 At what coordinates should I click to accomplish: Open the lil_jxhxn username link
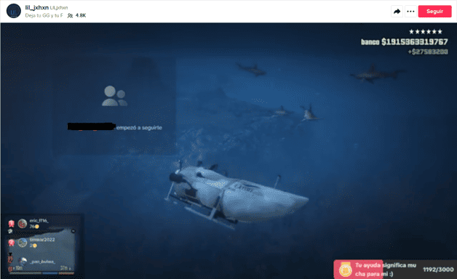36,7
